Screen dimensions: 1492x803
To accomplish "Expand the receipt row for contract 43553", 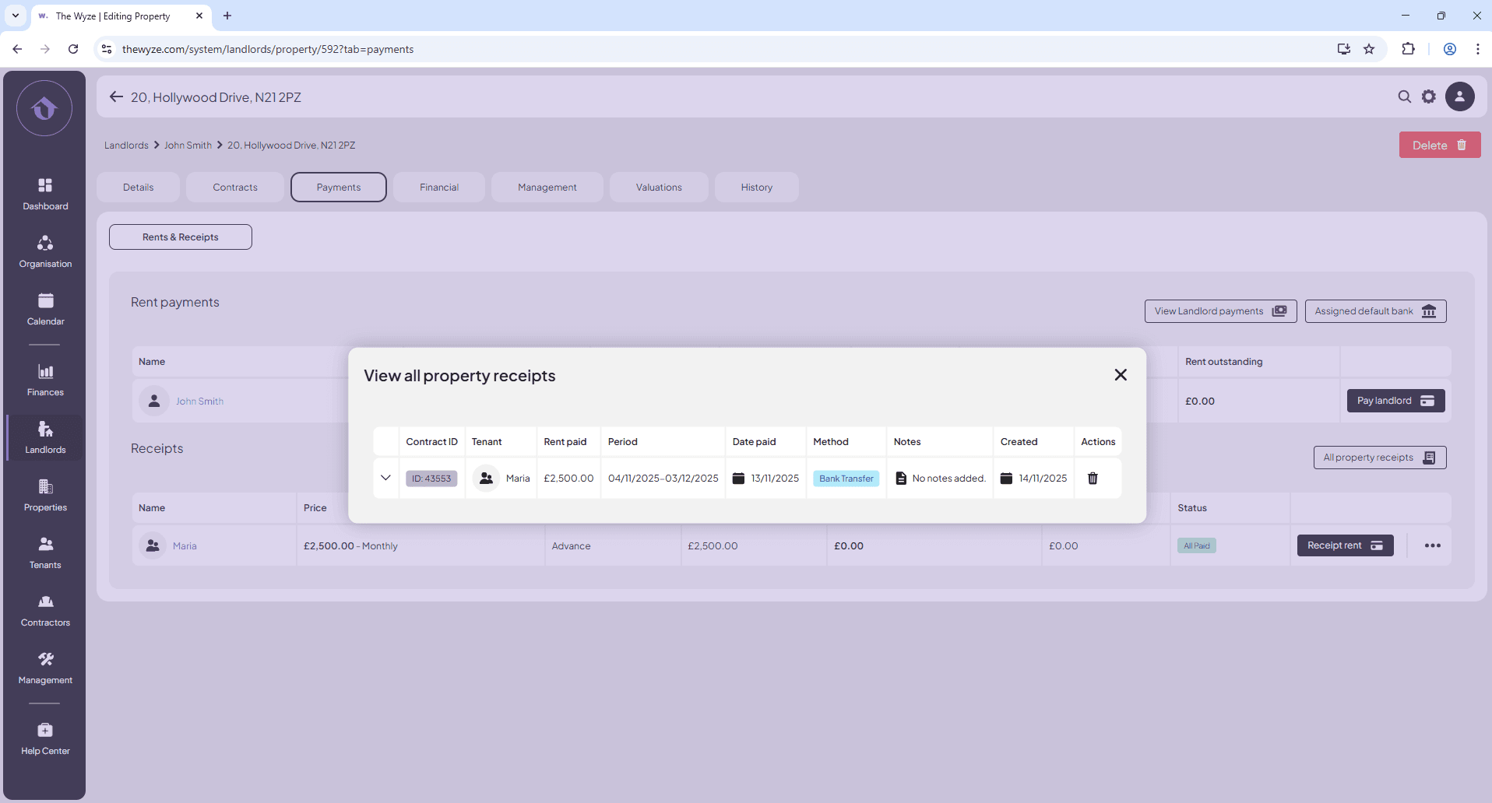I will [x=385, y=478].
